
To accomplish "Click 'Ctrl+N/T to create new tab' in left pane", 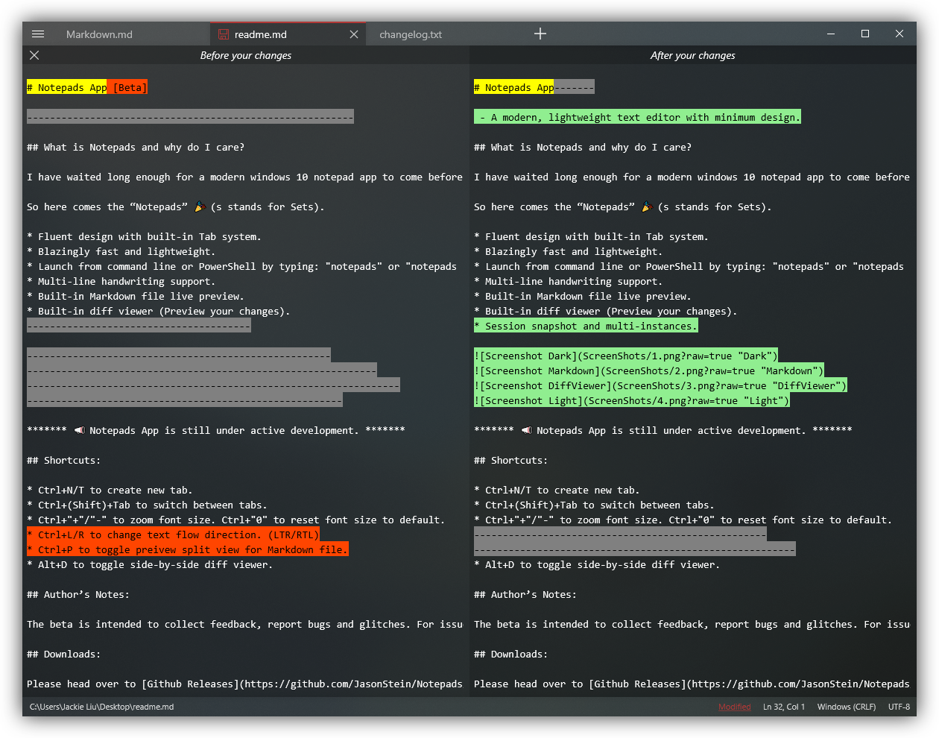I will [x=110, y=490].
